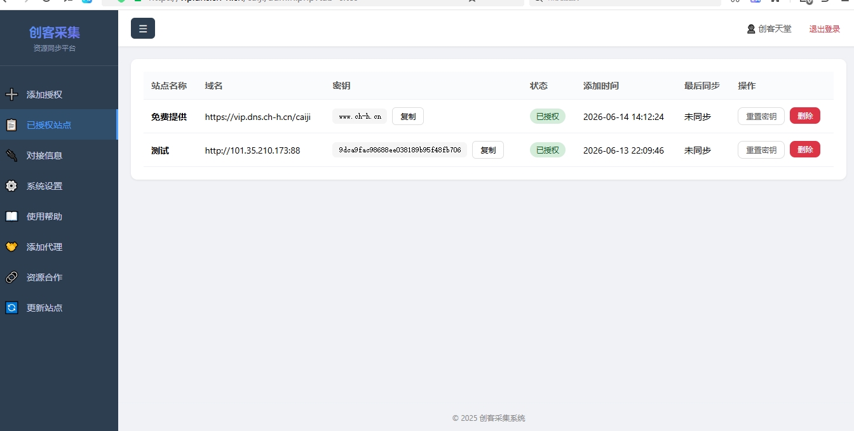Click the key starting with 9dca9fac
This screenshot has height=431, width=854.
pyautogui.click(x=400, y=150)
